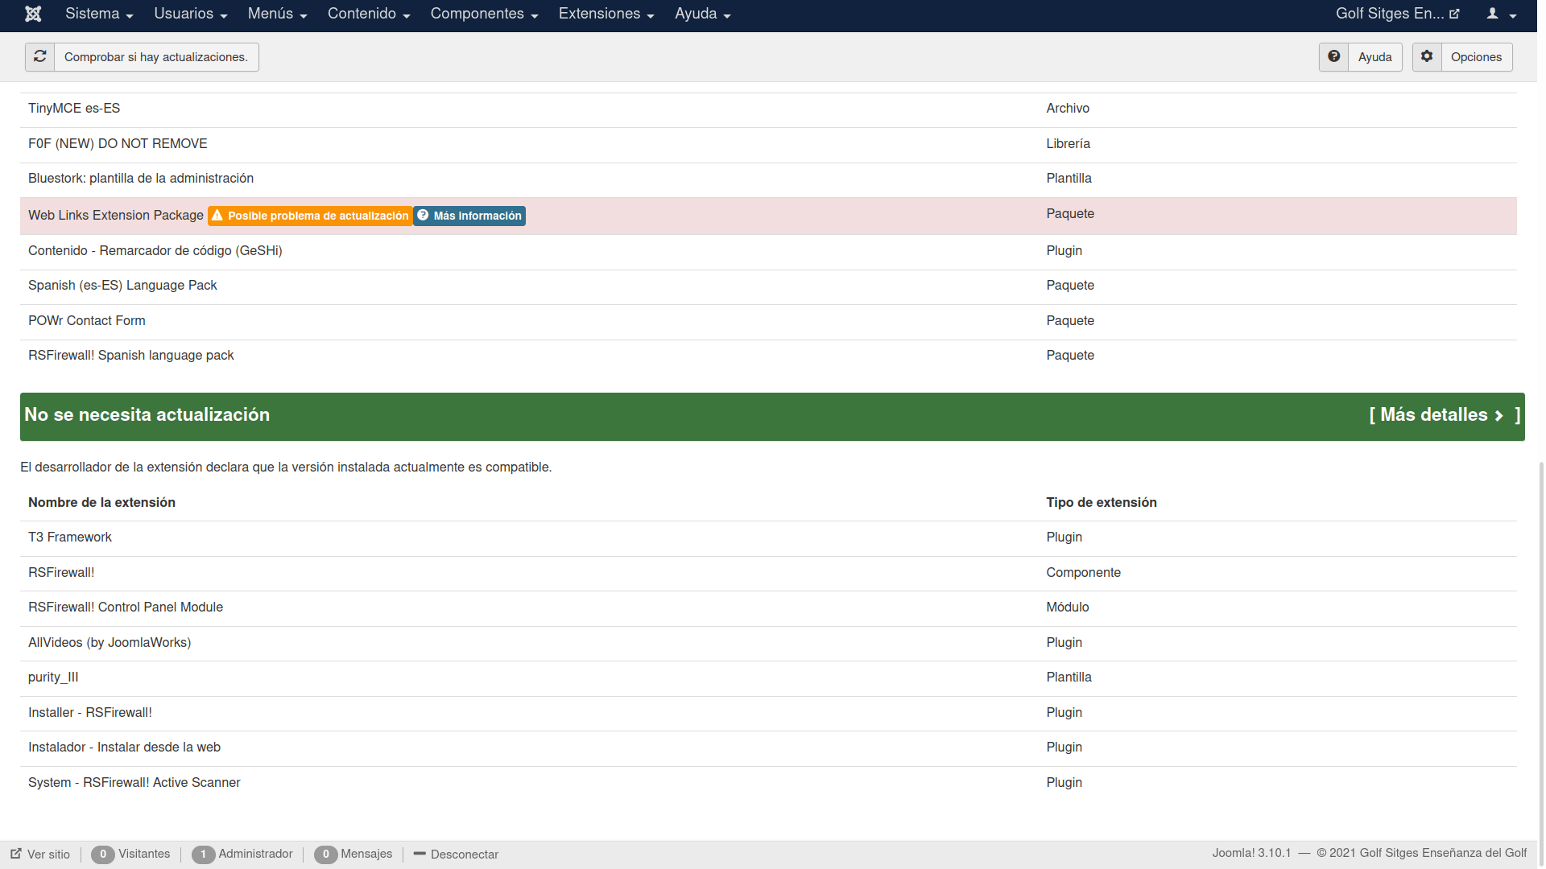Click question icon in Más información badge
Image resolution: width=1546 pixels, height=869 pixels.
point(423,216)
